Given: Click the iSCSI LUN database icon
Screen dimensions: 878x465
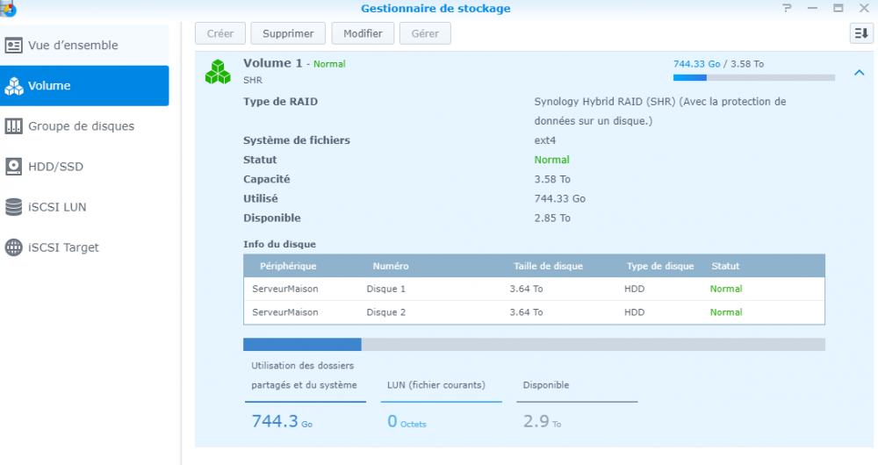Looking at the screenshot, I should [13, 207].
